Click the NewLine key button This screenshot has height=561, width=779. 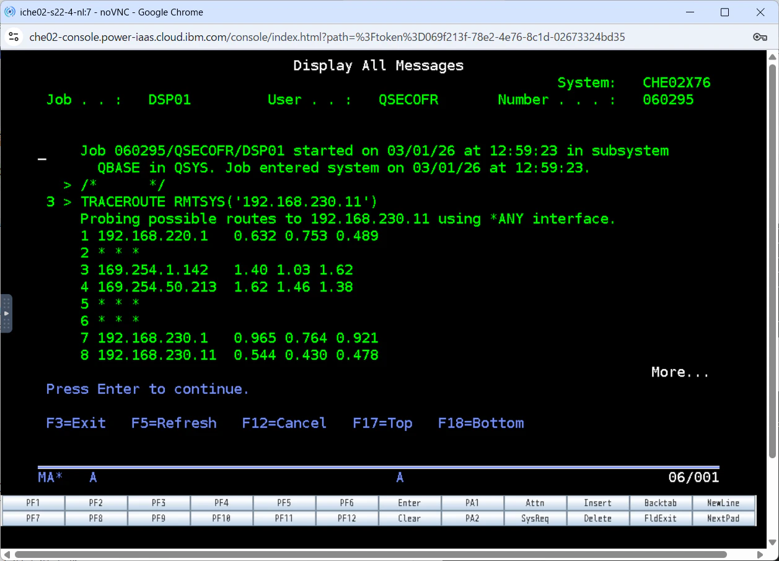pos(724,503)
